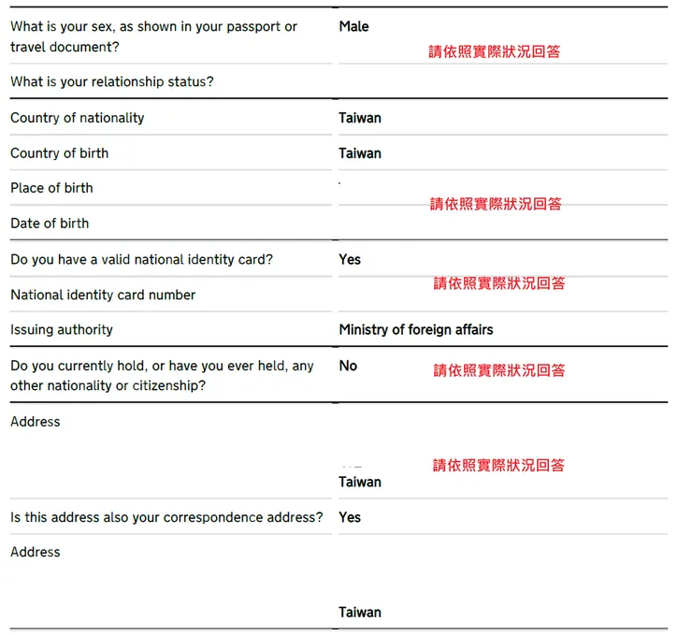
Task: Click the "Place of birth" label
Action: (51, 188)
